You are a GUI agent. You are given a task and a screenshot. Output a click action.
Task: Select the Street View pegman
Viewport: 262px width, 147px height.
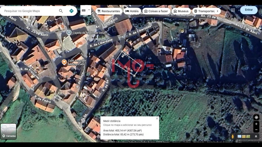click(233, 136)
